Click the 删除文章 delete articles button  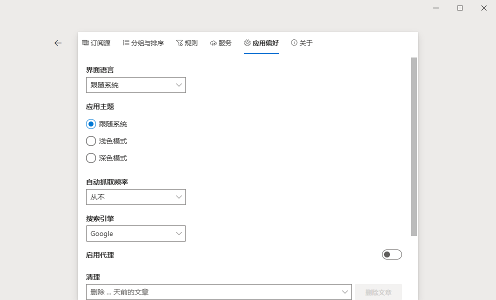tap(379, 292)
